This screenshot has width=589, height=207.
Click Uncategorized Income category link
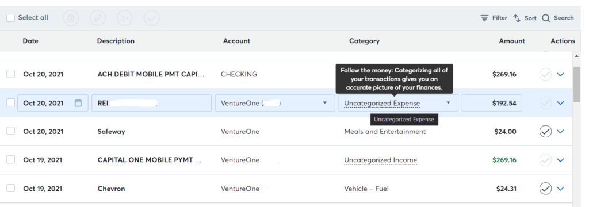point(381,160)
